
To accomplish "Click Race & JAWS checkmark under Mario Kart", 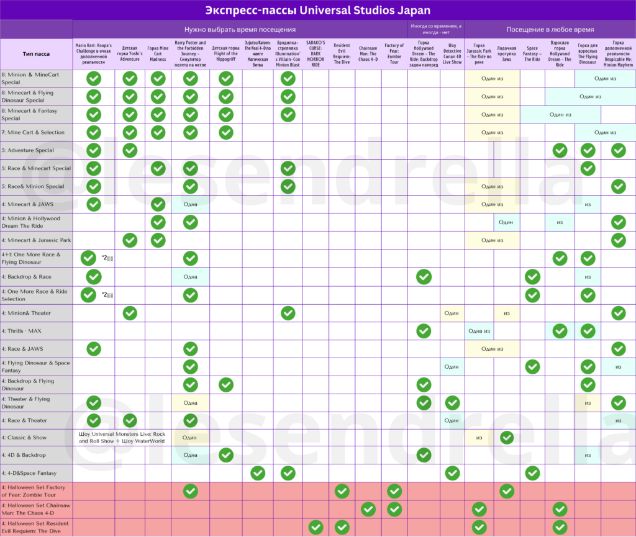I will click(94, 348).
